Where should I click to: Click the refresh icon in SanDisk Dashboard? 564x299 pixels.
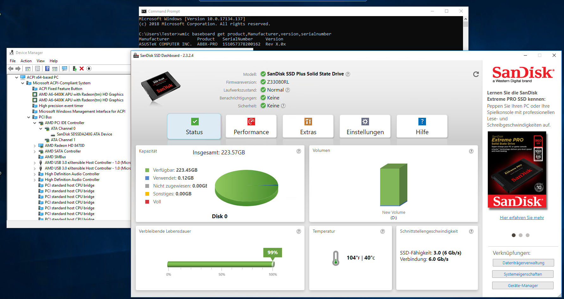(x=476, y=74)
